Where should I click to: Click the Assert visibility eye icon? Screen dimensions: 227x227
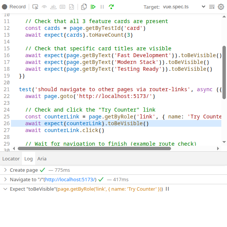[44, 7]
